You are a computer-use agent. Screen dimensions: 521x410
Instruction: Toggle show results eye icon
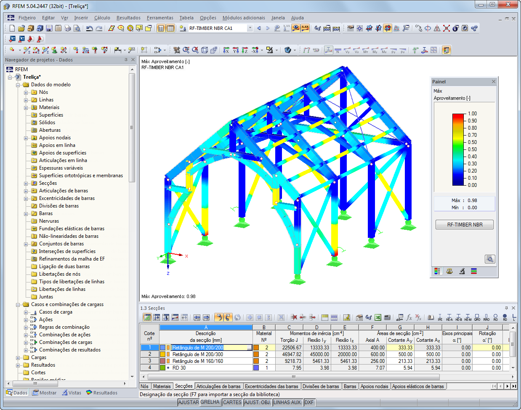point(296,28)
